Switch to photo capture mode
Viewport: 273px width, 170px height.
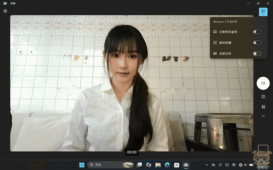tap(263, 96)
